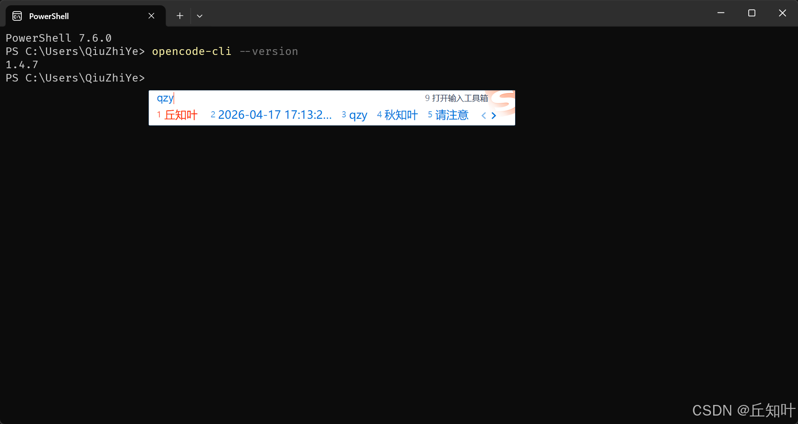The width and height of the screenshot is (798, 424).
Task: Go to next IME candidate page
Action: [x=494, y=116]
